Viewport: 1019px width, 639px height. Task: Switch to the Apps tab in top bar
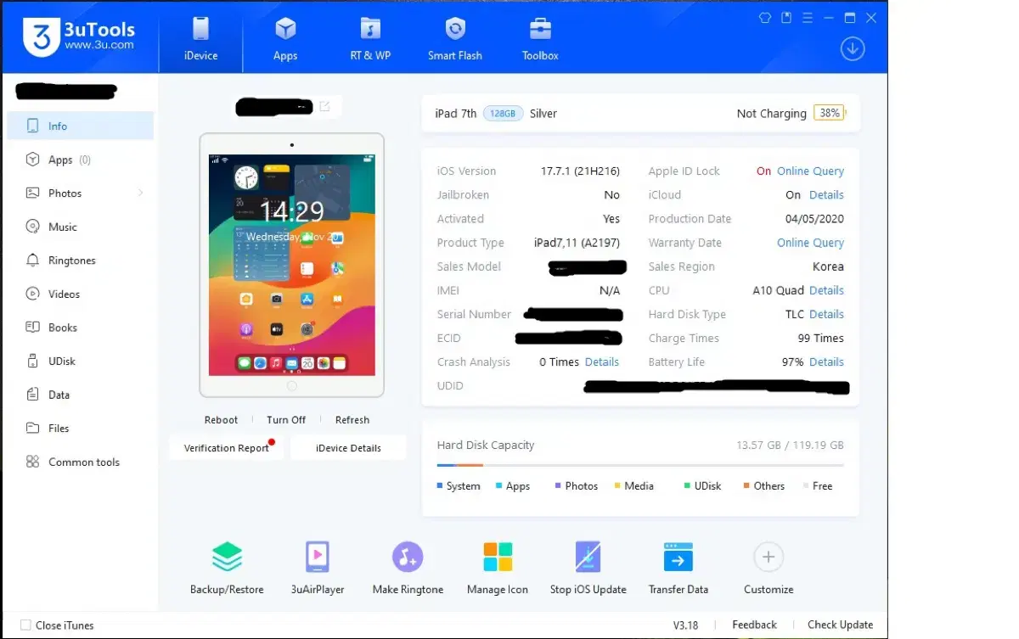coord(285,39)
